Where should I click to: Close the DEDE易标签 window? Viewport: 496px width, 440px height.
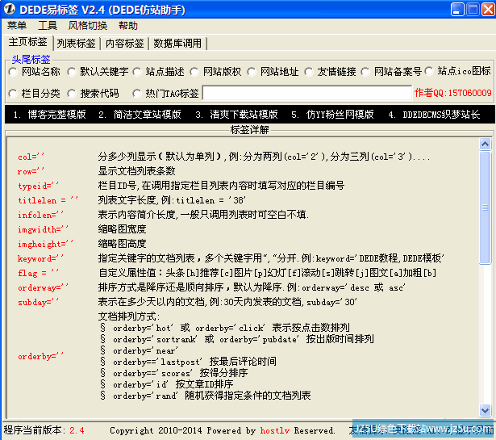coord(488,9)
